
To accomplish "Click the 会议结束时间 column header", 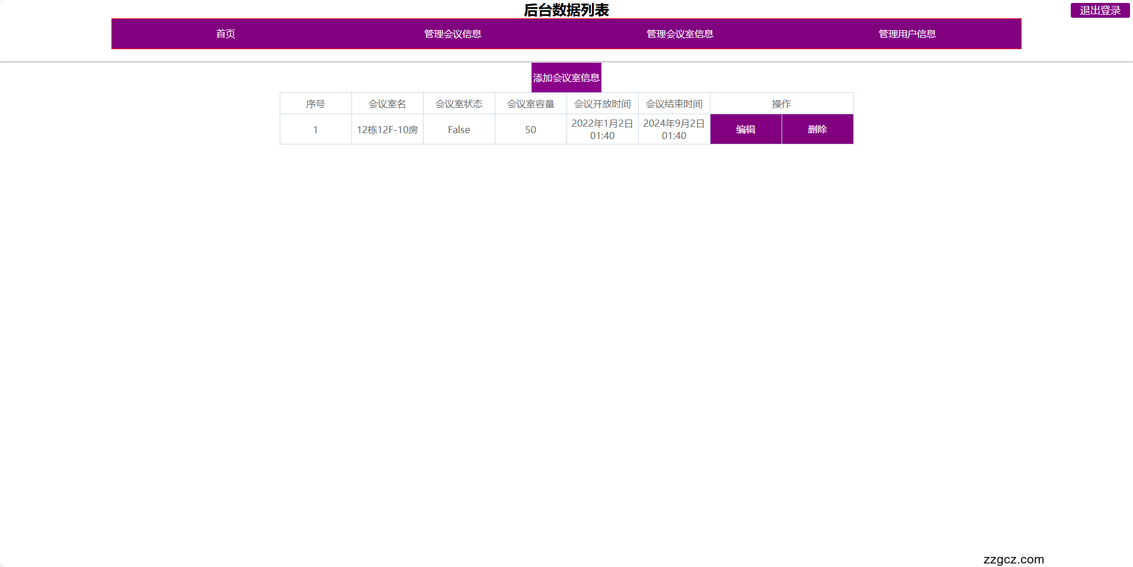I will pos(674,103).
